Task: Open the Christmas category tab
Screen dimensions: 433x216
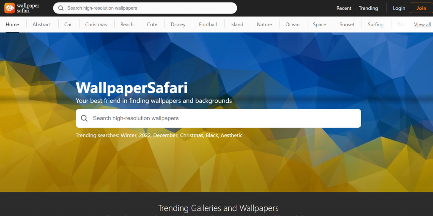Action: pos(96,25)
